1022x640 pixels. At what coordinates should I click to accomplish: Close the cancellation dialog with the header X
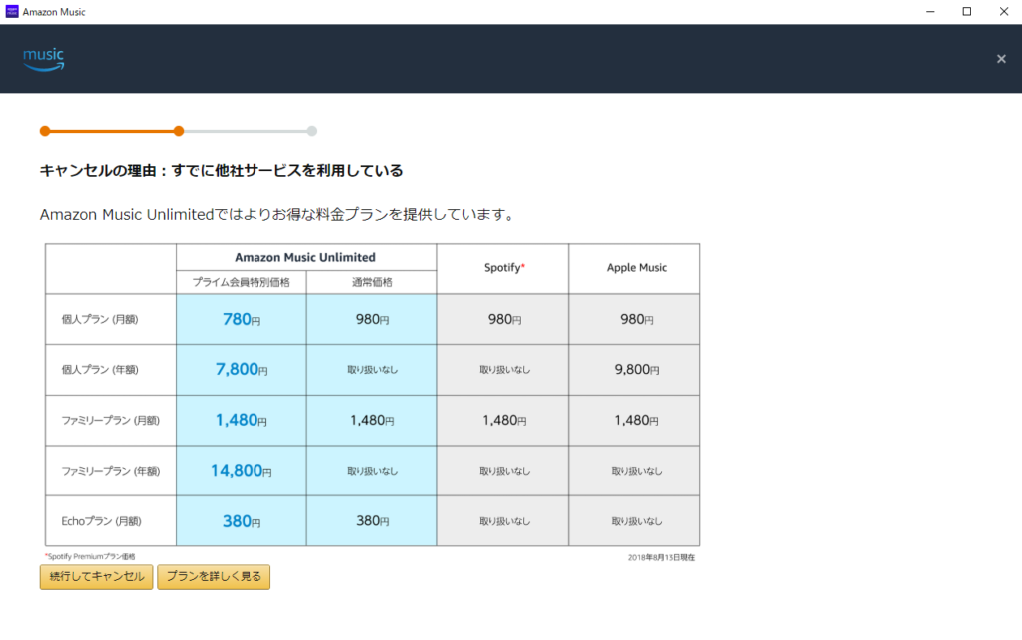point(1001,59)
